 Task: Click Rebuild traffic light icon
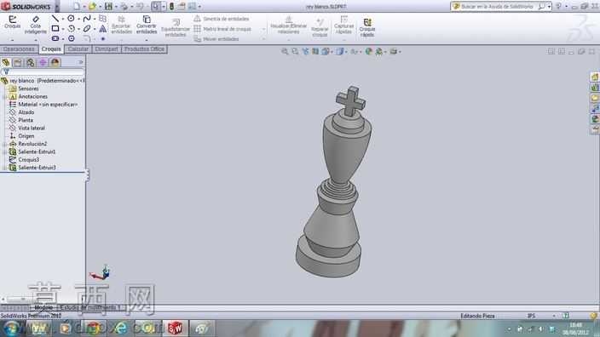(171, 6)
